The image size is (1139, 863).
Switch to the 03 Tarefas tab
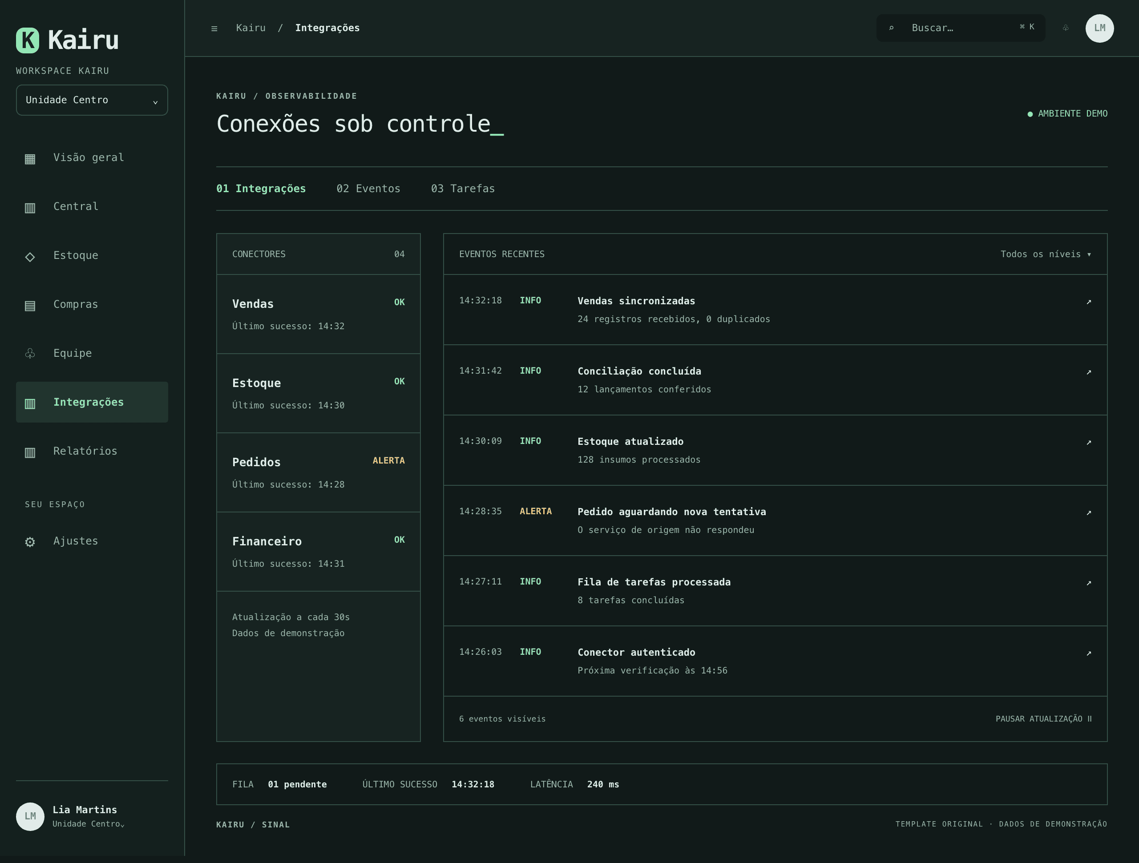click(x=462, y=189)
